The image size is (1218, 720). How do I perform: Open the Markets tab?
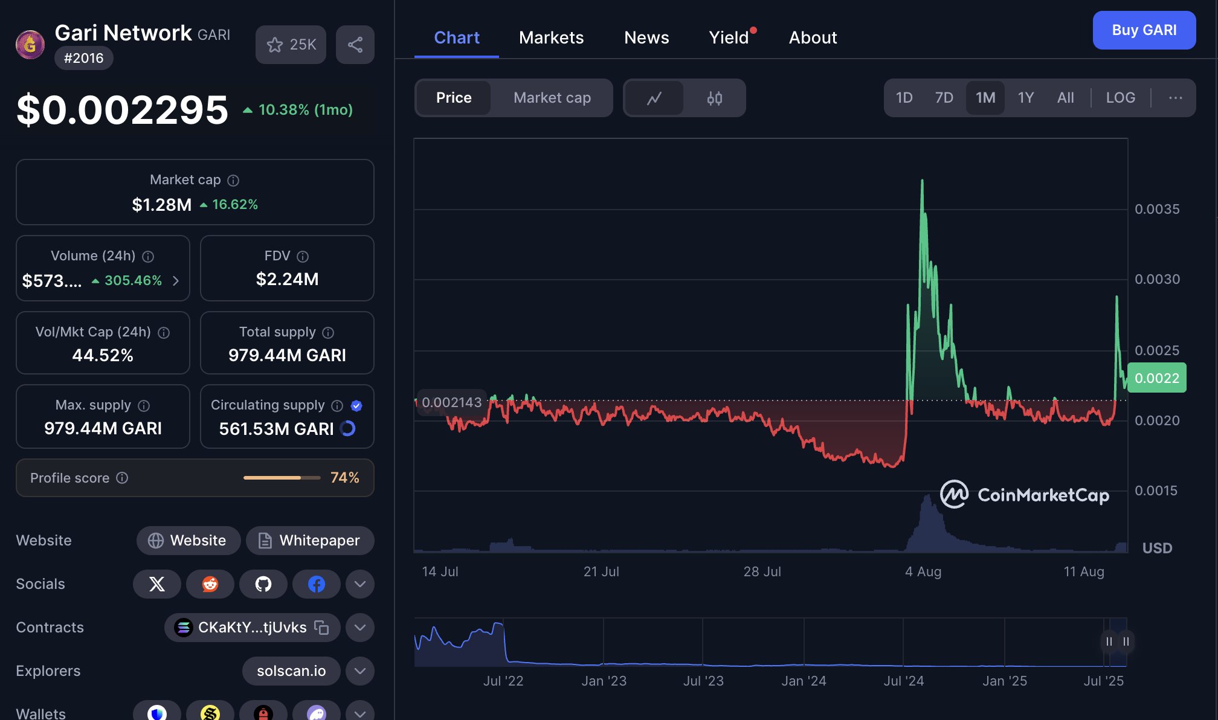551,37
